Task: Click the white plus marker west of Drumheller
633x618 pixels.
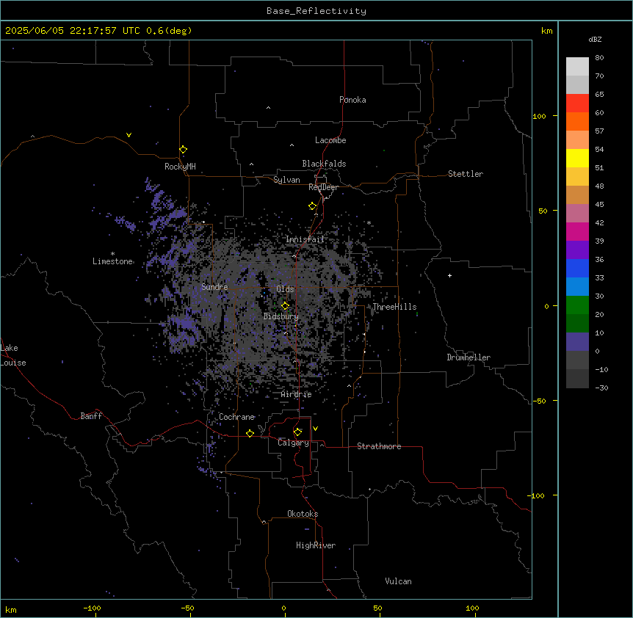Action: click(x=449, y=275)
